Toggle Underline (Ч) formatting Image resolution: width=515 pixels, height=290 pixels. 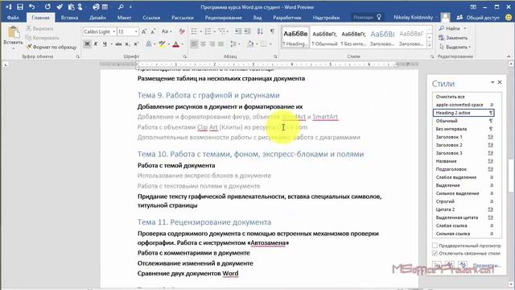click(x=105, y=43)
